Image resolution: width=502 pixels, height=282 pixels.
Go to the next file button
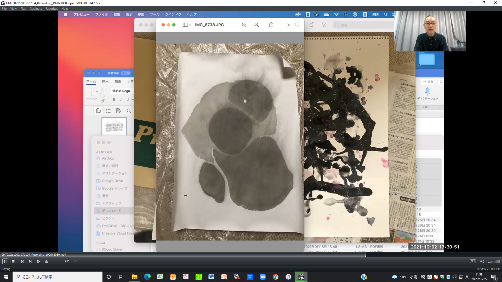click(x=30, y=261)
